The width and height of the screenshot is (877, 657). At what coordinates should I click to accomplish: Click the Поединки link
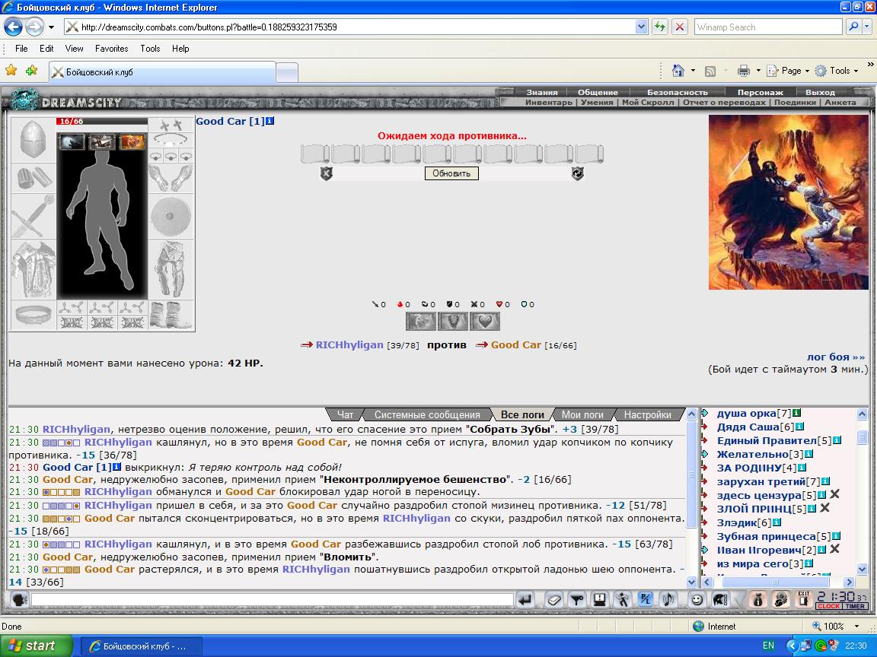pos(796,102)
